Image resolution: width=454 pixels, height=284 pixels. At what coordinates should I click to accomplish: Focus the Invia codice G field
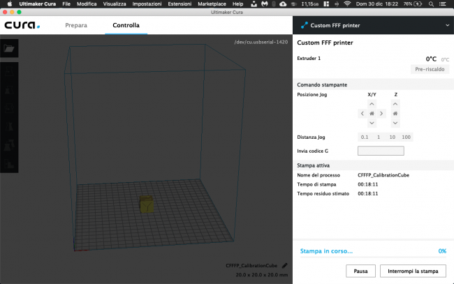tap(381, 151)
